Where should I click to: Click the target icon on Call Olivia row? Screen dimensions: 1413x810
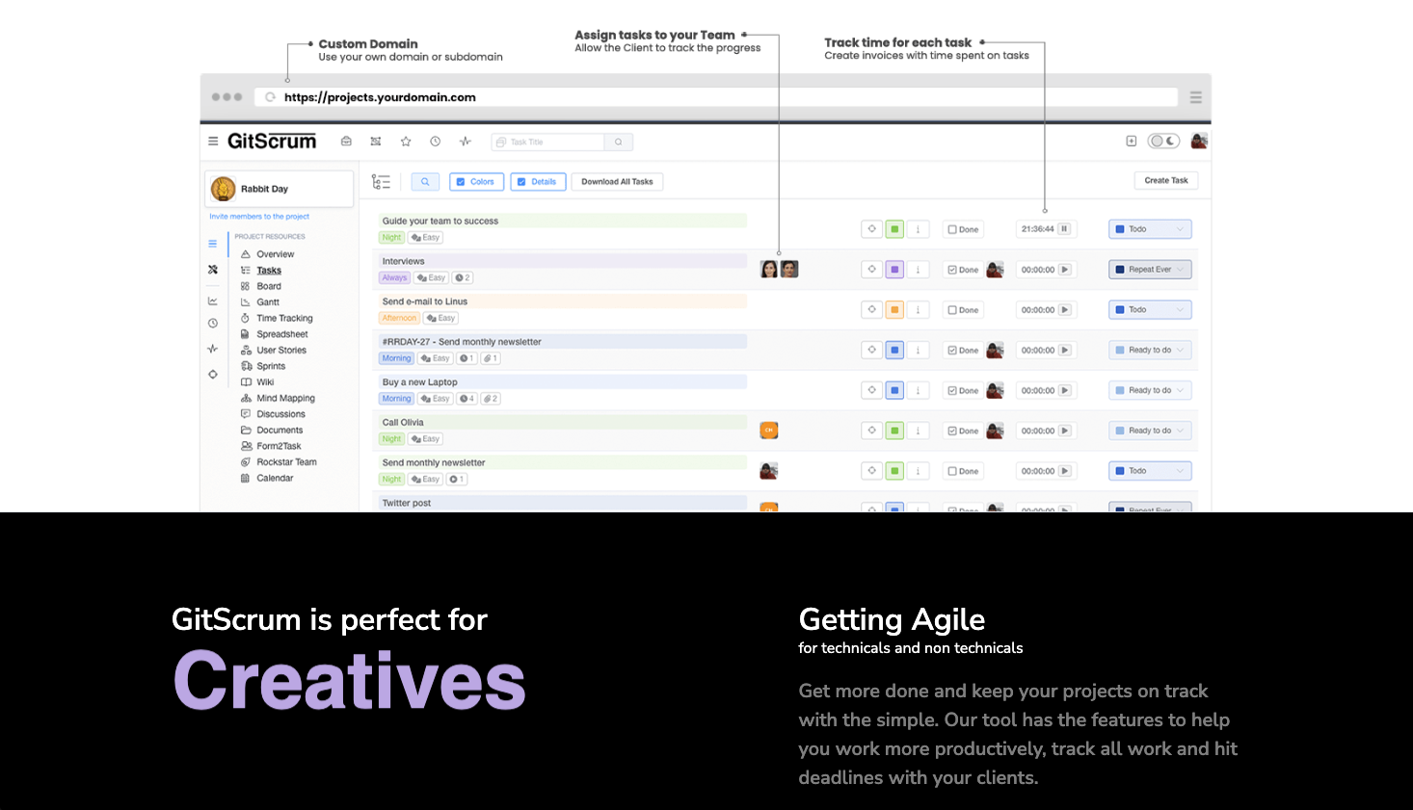point(871,431)
